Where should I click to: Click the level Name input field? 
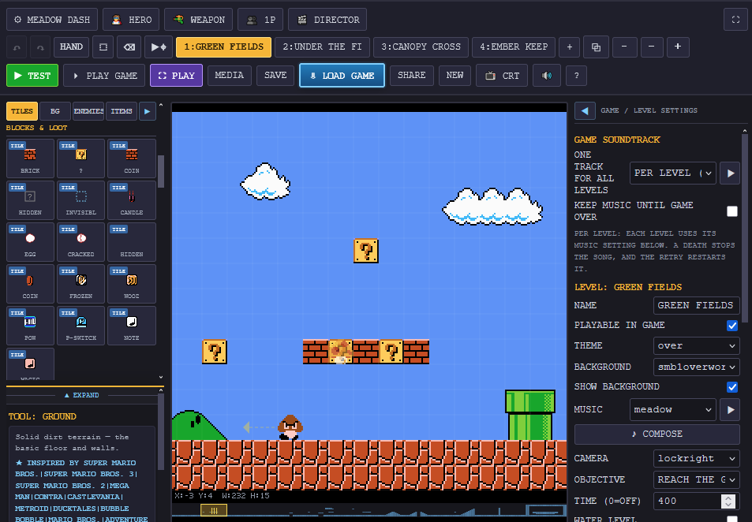[x=696, y=305]
